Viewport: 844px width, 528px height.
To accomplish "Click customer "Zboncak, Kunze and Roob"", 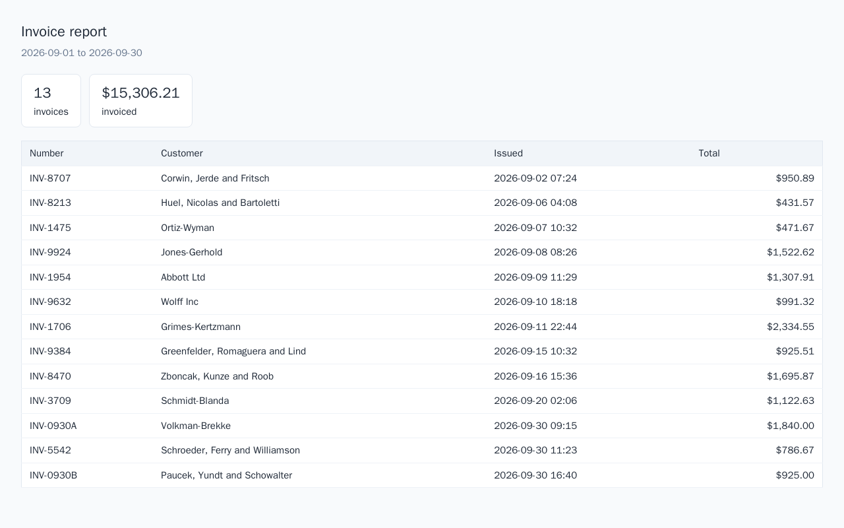I will pyautogui.click(x=217, y=376).
